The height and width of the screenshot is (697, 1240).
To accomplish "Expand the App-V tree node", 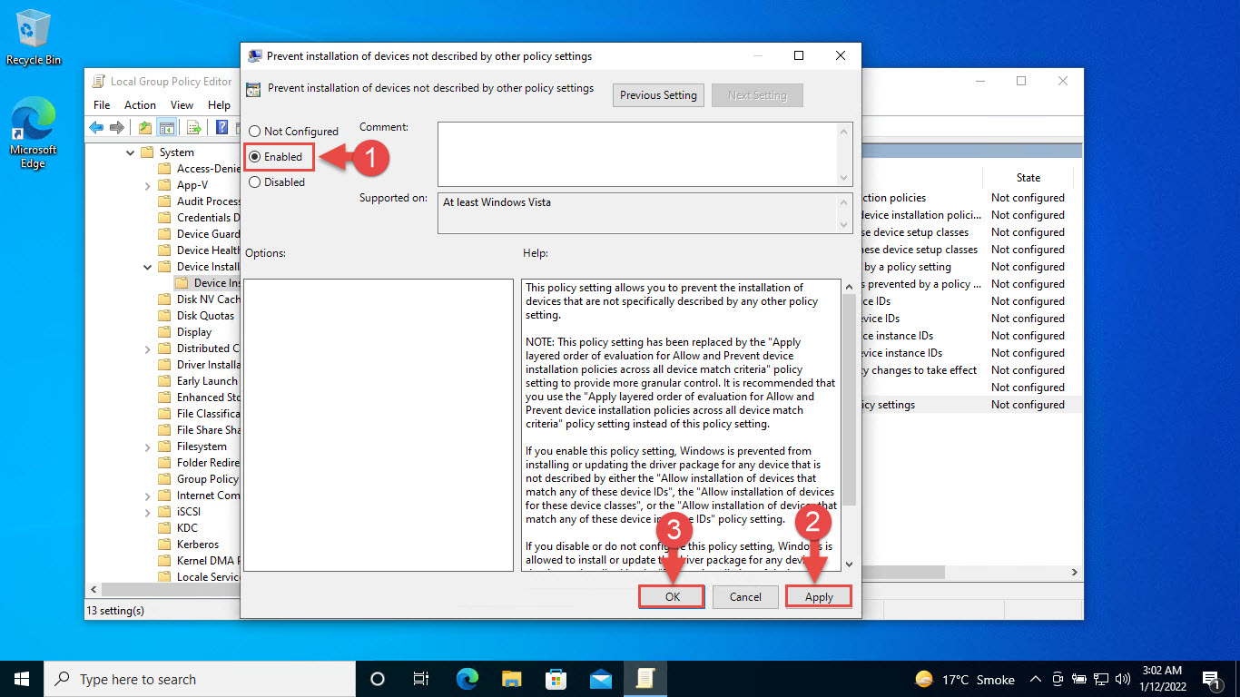I will pos(148,185).
